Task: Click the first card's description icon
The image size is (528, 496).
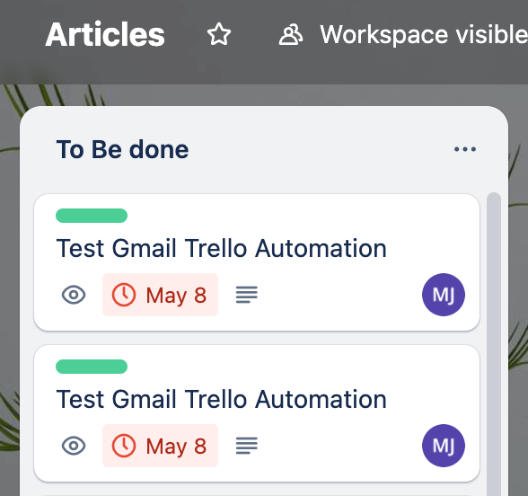Action: pos(247,295)
